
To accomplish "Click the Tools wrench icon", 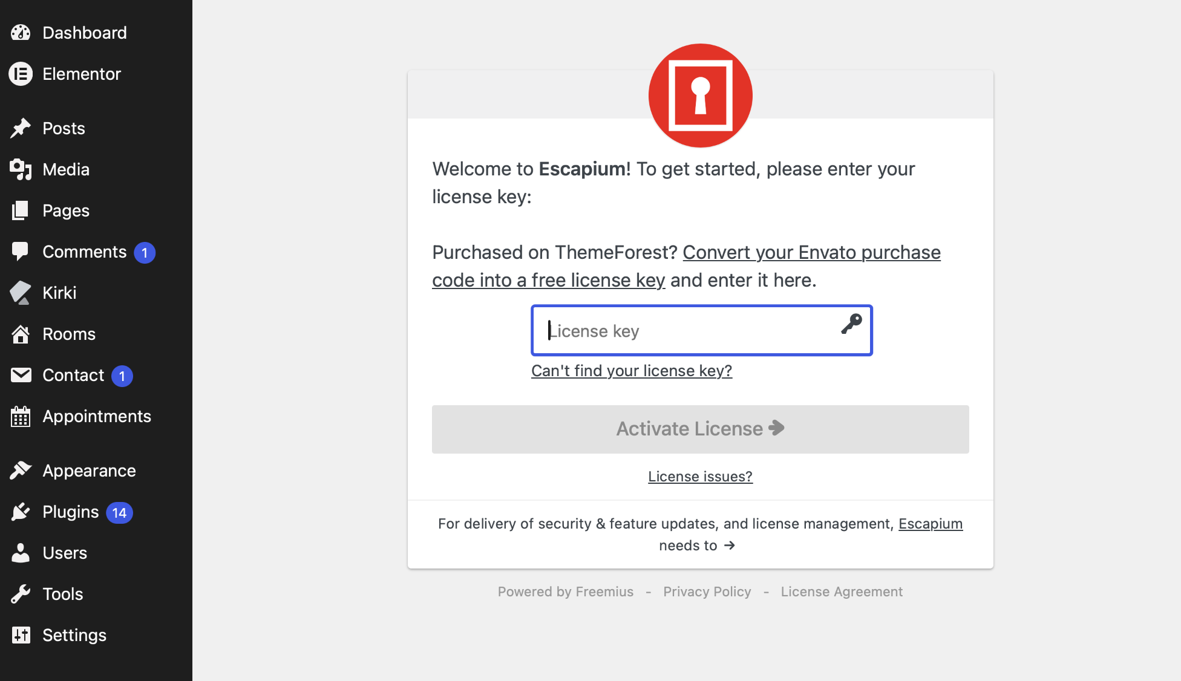I will (x=21, y=594).
